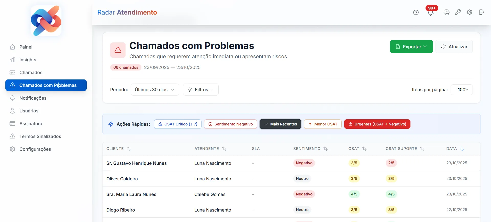The image size is (491, 222).
Task: Click the red warning triangle beside title
Action: [118, 50]
